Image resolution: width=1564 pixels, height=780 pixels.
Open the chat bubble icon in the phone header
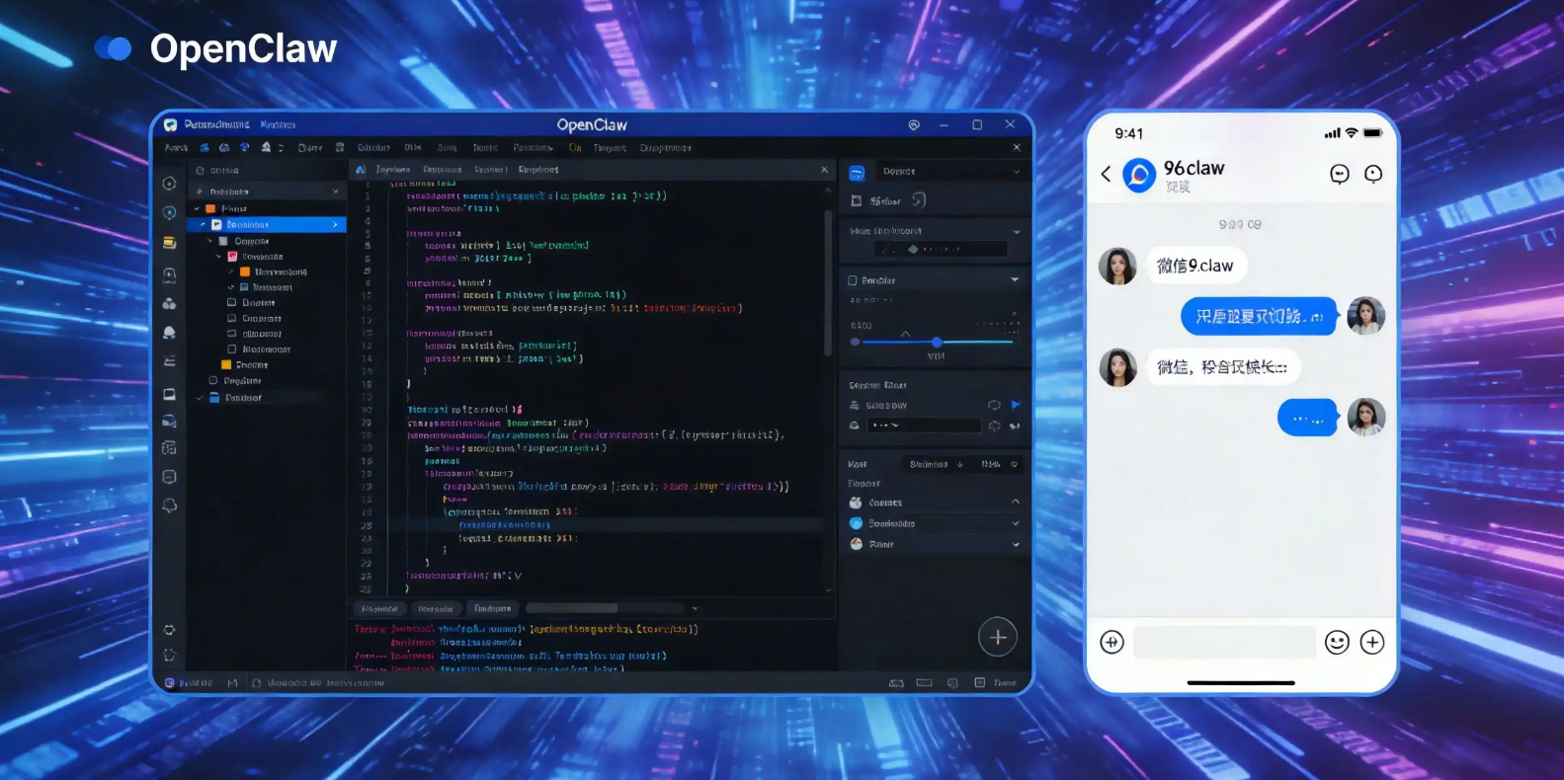pyautogui.click(x=1340, y=175)
